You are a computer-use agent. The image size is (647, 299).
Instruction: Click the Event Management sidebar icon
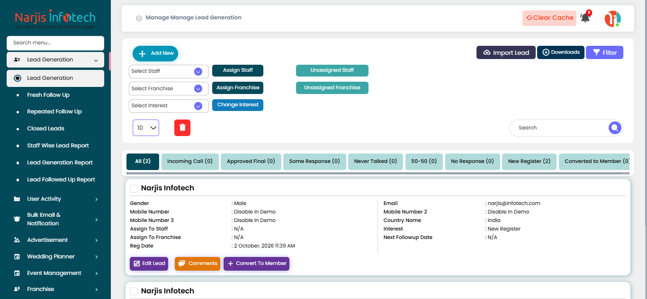tap(17, 273)
